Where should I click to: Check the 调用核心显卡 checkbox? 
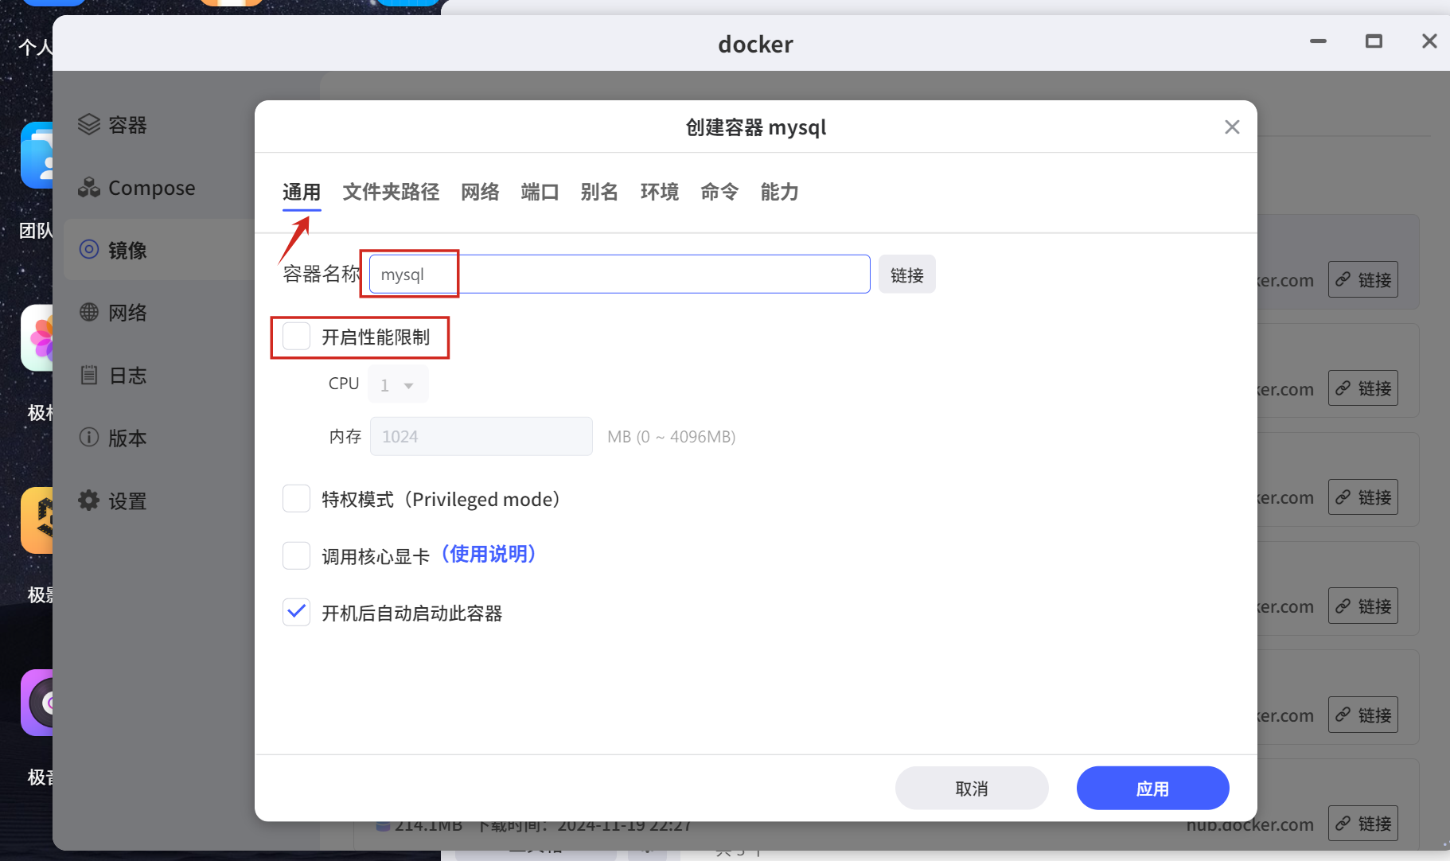297,555
